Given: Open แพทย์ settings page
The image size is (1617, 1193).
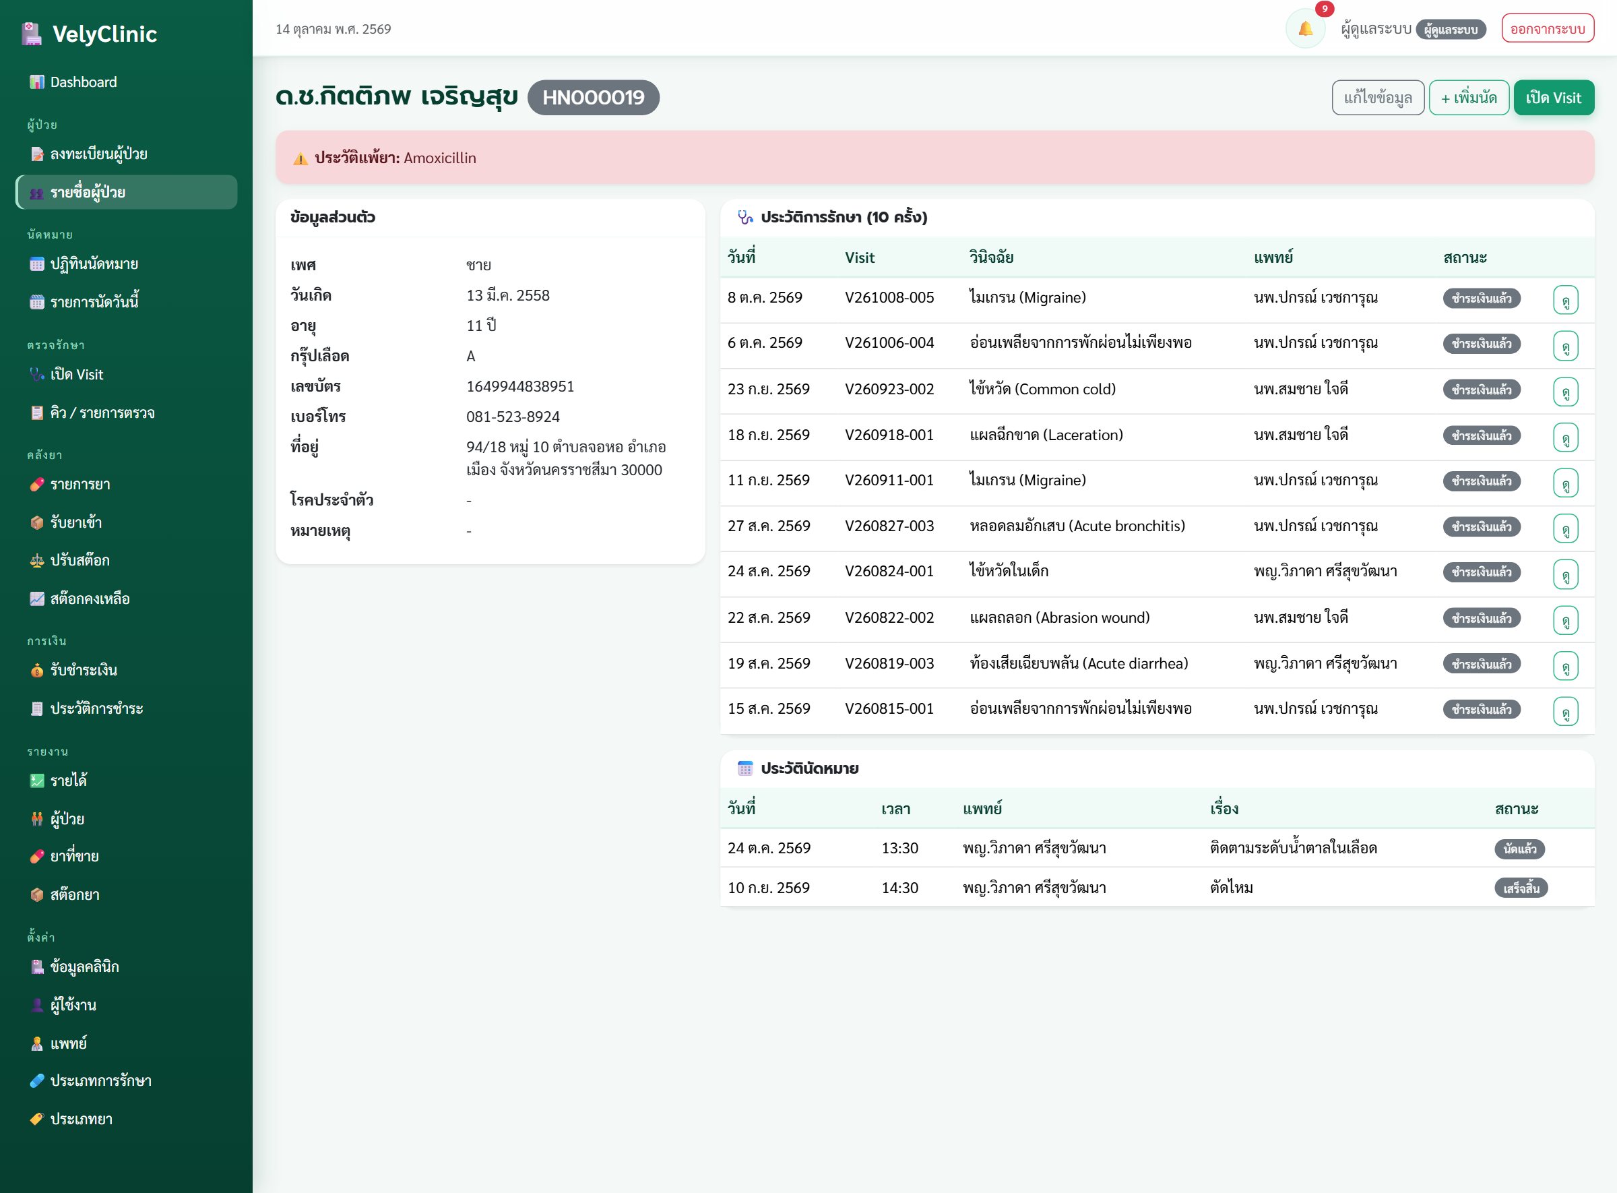Looking at the screenshot, I should pyautogui.click(x=127, y=1043).
